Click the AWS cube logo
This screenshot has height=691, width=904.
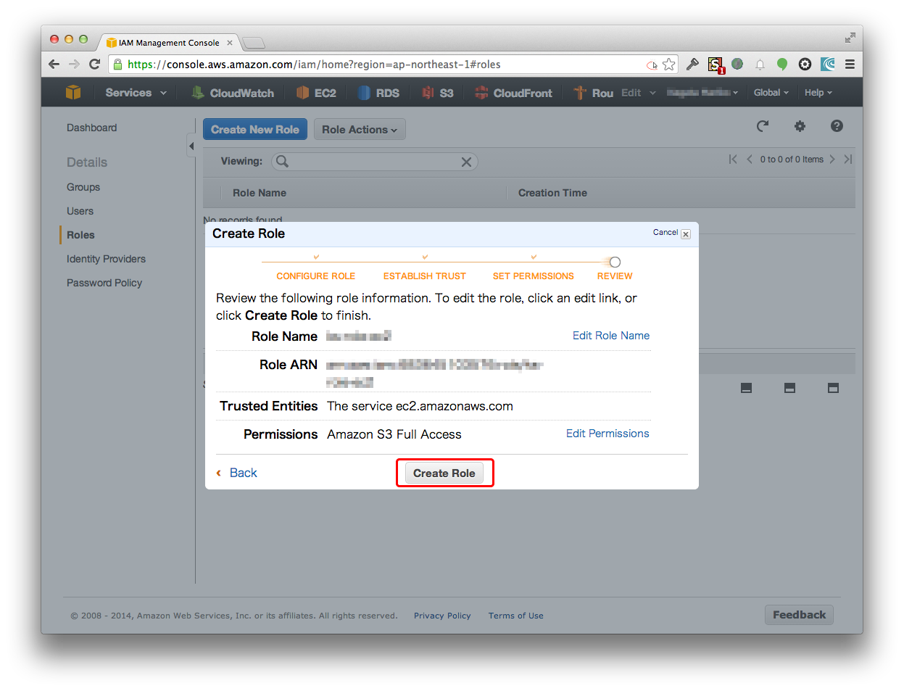[x=72, y=92]
